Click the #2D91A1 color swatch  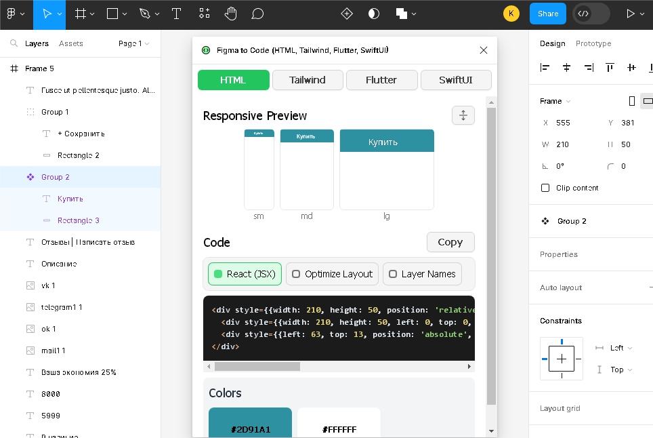[250, 422]
